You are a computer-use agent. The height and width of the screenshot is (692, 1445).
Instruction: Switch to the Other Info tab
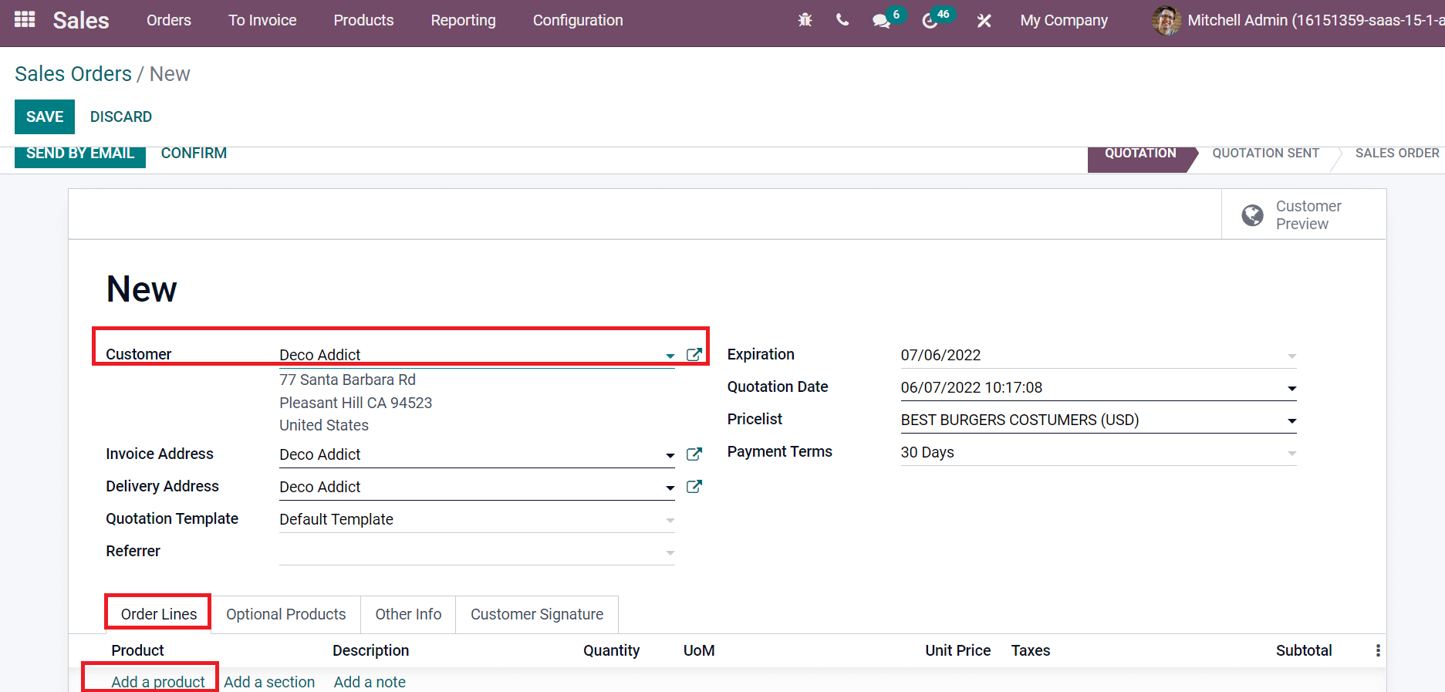408,614
